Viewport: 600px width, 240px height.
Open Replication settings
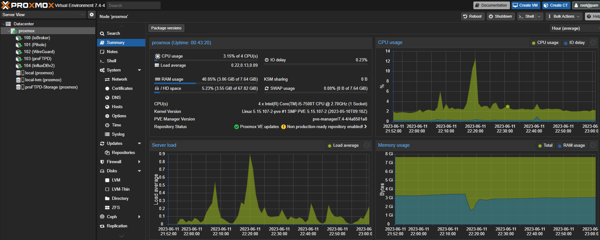[x=121, y=226]
